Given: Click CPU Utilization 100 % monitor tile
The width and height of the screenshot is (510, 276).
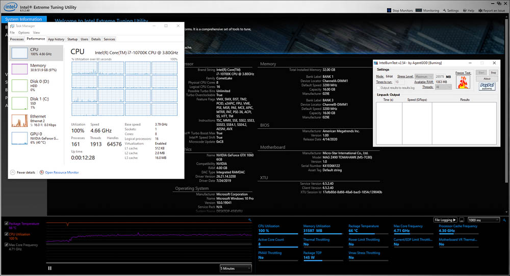Looking at the screenshot, I should [278, 229].
